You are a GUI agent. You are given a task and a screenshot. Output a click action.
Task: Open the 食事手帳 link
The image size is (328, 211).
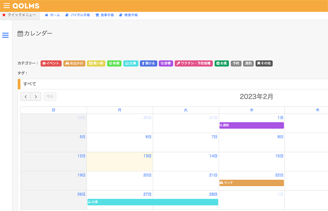tap(105, 15)
